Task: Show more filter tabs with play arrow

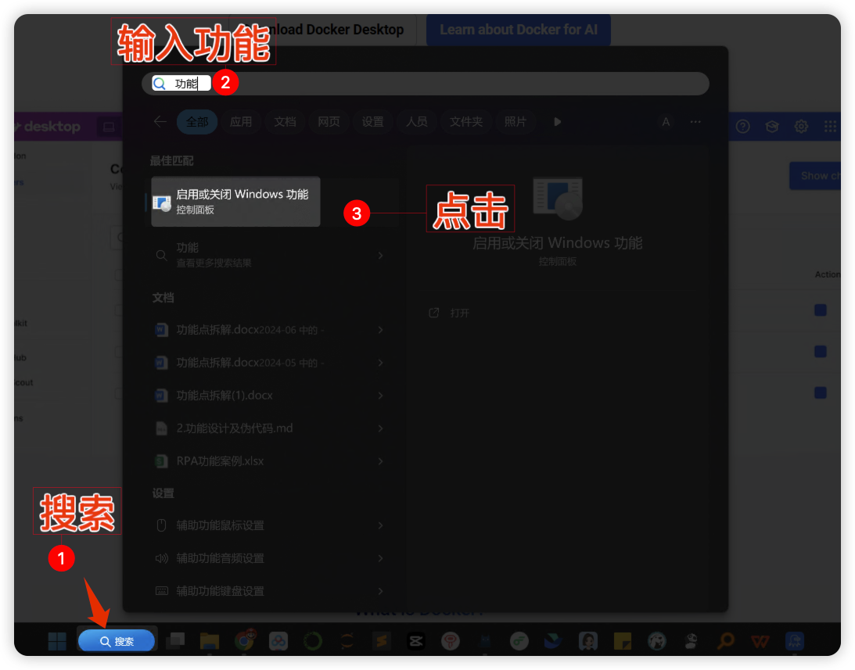Action: point(557,122)
